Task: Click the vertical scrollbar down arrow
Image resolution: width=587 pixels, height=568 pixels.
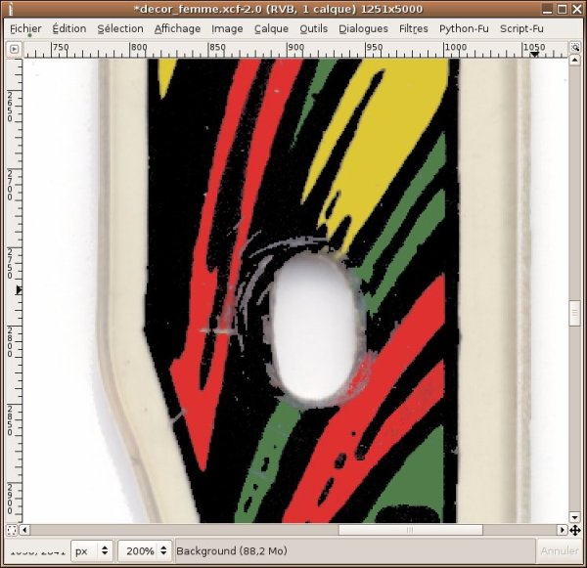Action: tap(574, 515)
